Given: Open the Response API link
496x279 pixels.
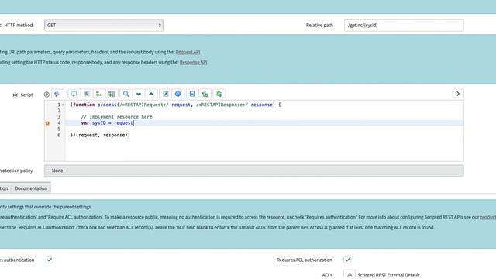Looking at the screenshot, I should point(193,62).
